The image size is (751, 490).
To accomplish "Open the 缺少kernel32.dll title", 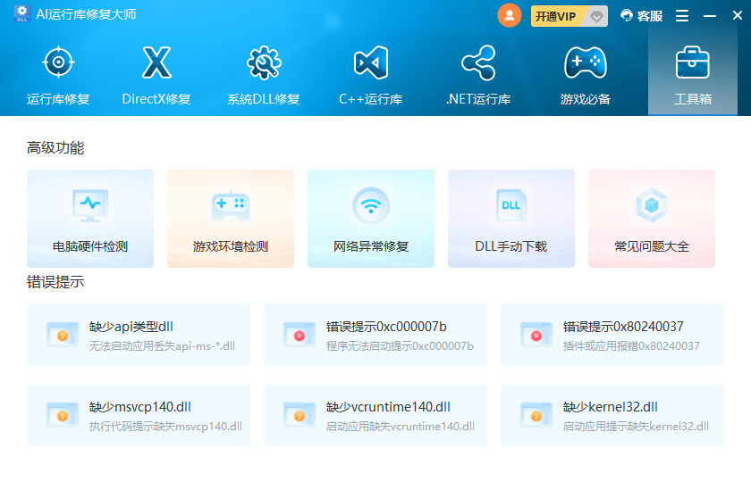I will point(610,407).
